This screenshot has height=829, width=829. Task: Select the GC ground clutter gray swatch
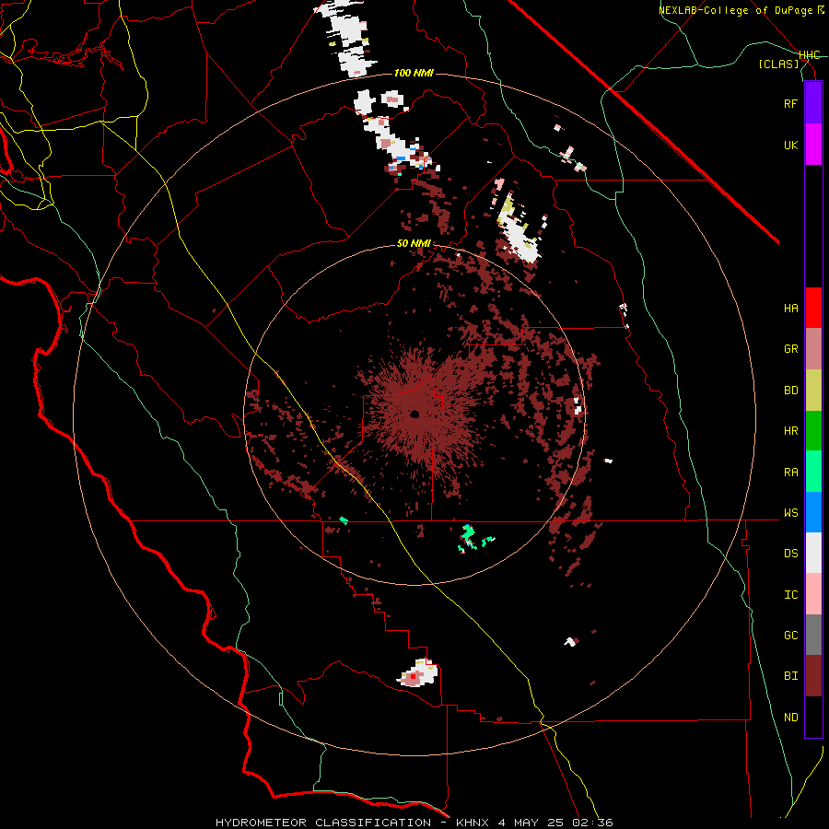(813, 635)
